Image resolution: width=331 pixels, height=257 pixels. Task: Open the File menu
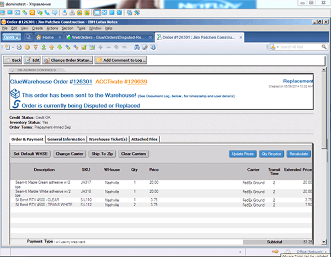pos(4,28)
